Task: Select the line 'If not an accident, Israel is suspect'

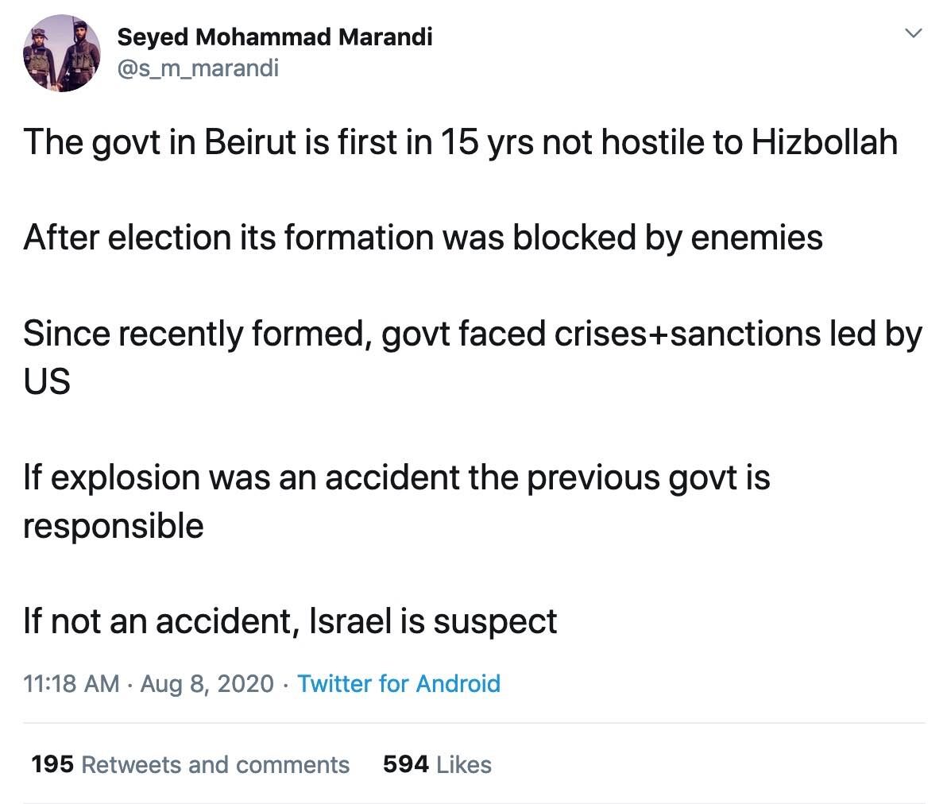Action: tap(290, 621)
